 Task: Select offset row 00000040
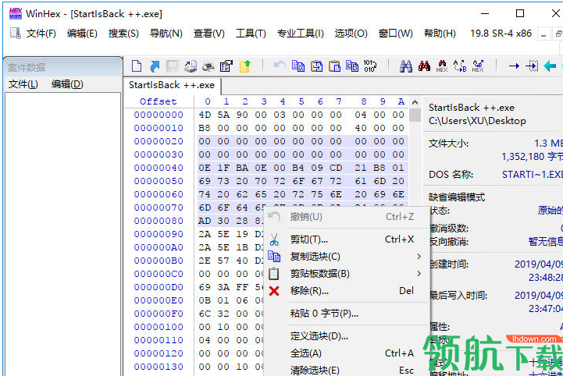(159, 168)
